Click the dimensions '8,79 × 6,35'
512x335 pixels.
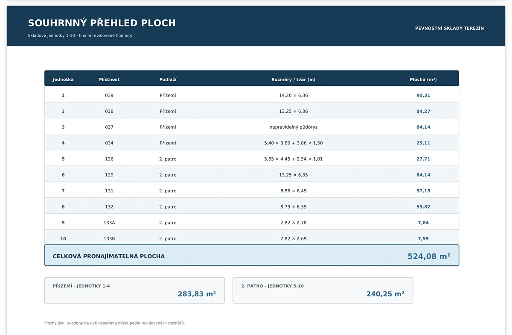(294, 207)
